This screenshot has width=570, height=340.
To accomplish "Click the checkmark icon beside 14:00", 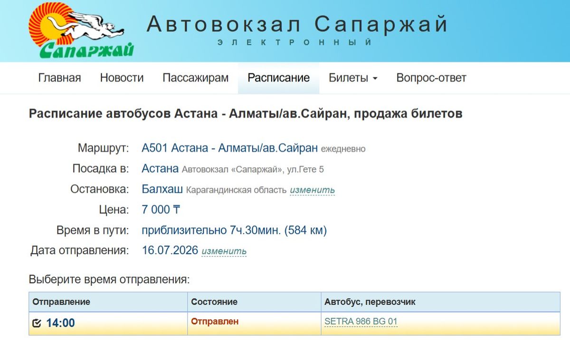I will click(x=37, y=324).
